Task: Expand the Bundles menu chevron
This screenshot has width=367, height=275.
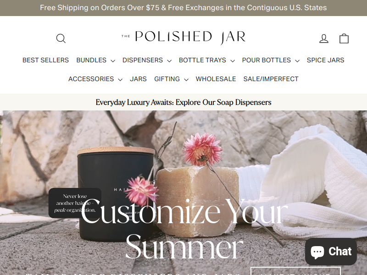Action: click(113, 60)
